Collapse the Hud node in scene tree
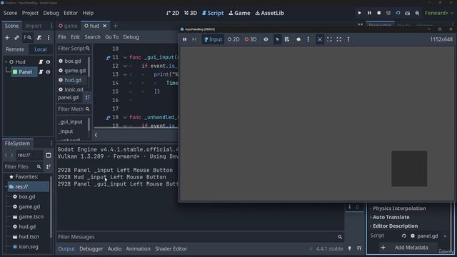The height and width of the screenshot is (257, 457). [6, 62]
